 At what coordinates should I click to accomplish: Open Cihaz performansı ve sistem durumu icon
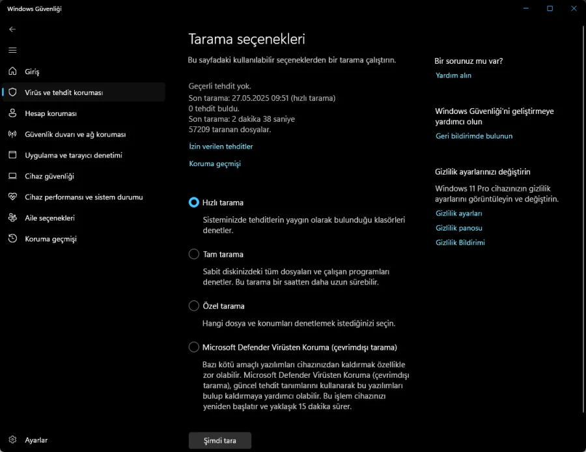point(12,197)
